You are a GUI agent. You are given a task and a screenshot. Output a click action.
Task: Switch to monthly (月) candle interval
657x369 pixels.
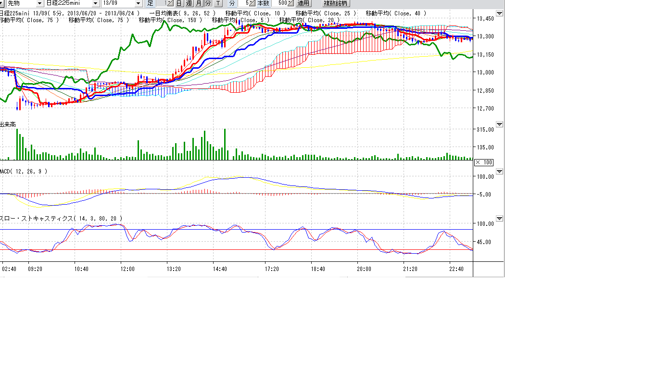[x=199, y=3]
